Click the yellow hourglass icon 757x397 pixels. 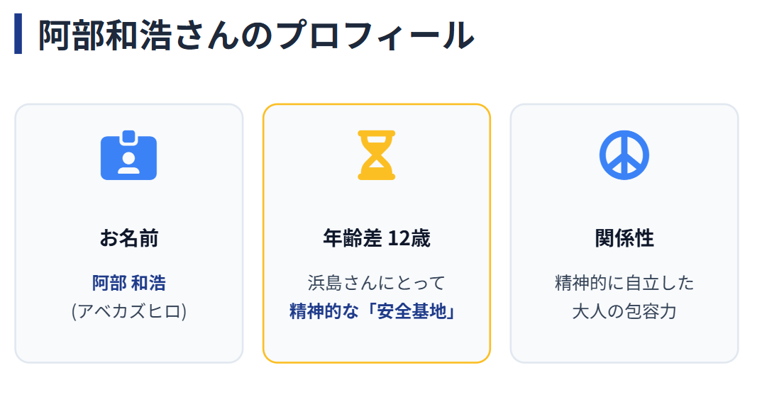coord(376,155)
